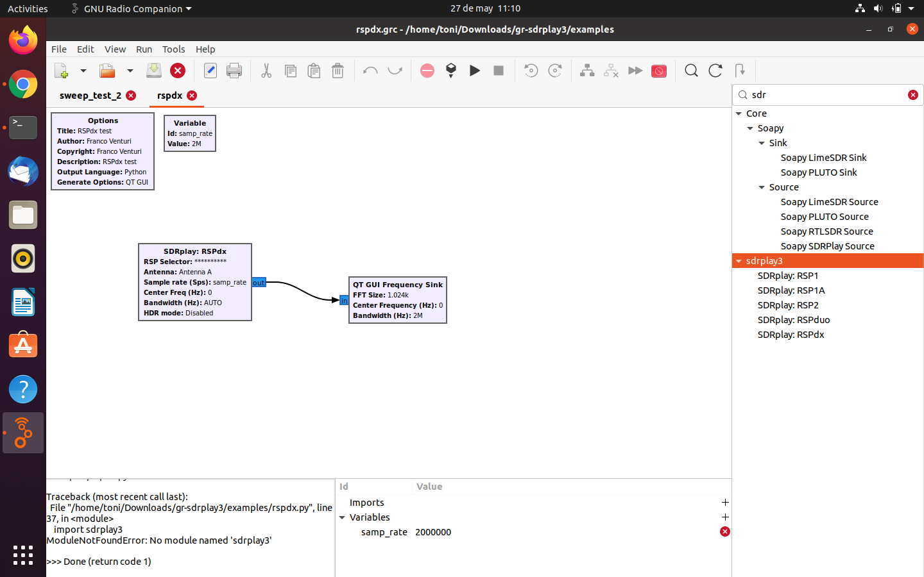Open the Tools menu
Screen dimensions: 924x577
click(x=173, y=49)
